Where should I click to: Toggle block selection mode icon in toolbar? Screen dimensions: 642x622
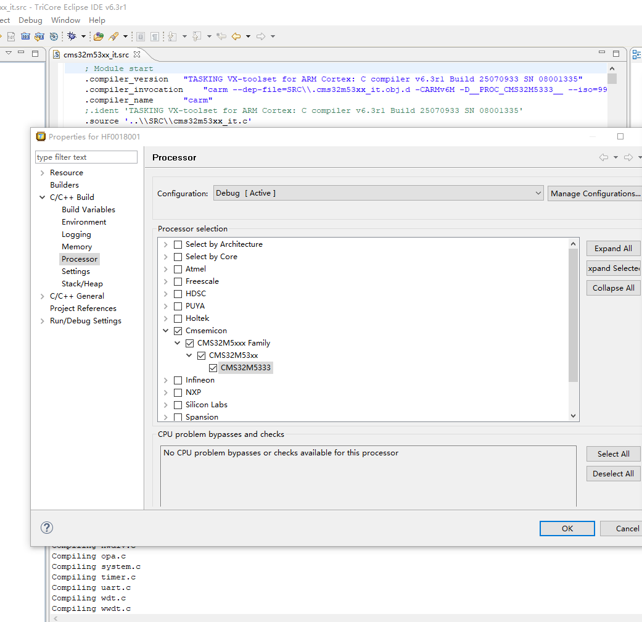click(141, 36)
